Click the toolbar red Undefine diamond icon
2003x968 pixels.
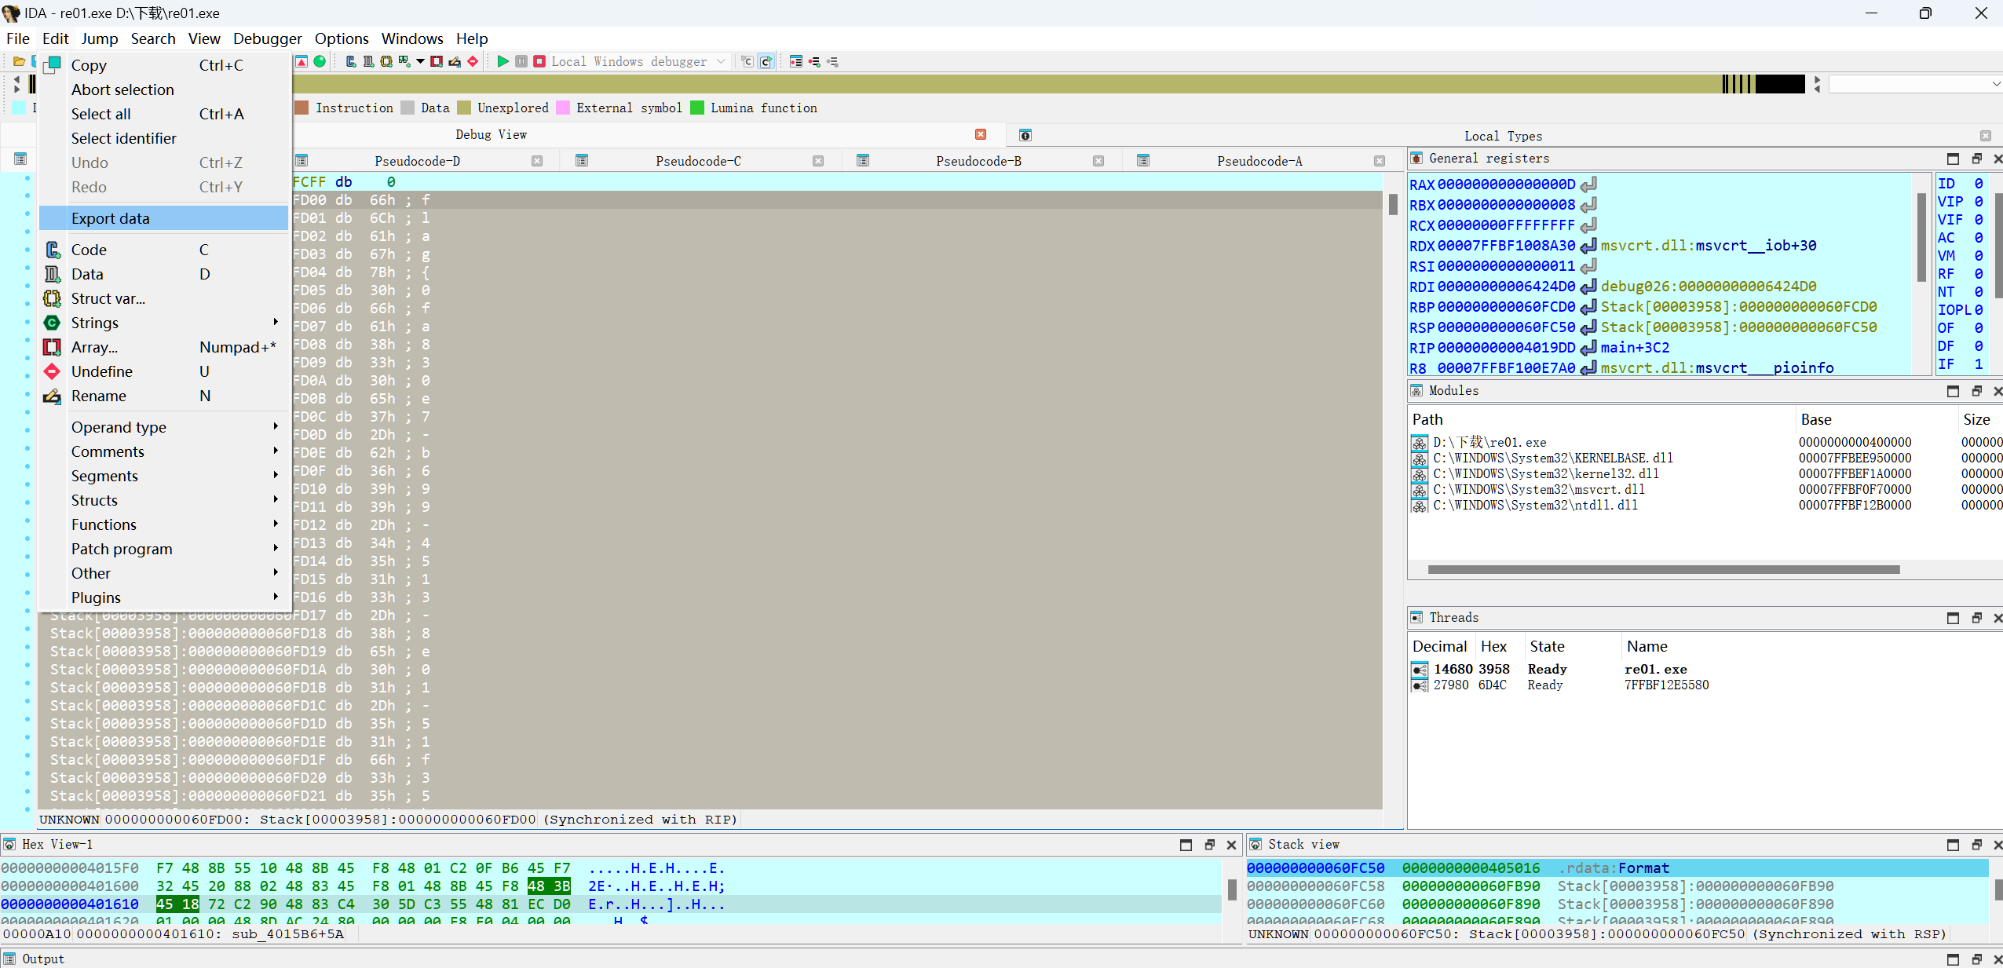pyautogui.click(x=473, y=61)
